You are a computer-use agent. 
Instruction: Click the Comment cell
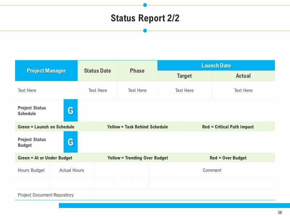(212, 170)
